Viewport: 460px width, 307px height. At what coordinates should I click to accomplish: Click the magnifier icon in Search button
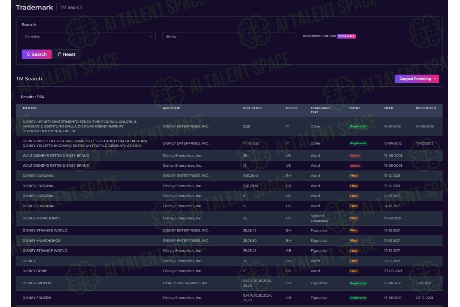click(29, 54)
